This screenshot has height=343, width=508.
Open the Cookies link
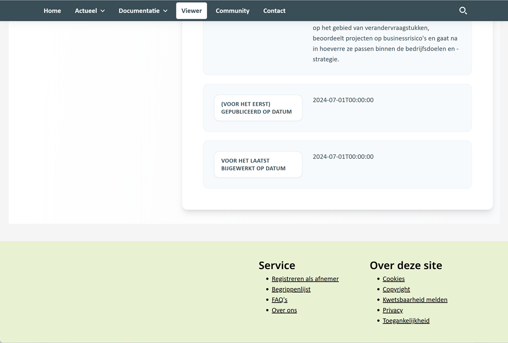tap(393, 279)
